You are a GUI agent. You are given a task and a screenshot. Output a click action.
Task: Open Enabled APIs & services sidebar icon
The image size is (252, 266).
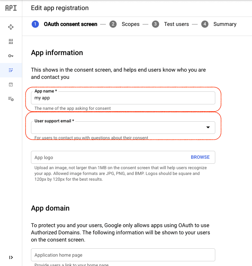point(11,27)
